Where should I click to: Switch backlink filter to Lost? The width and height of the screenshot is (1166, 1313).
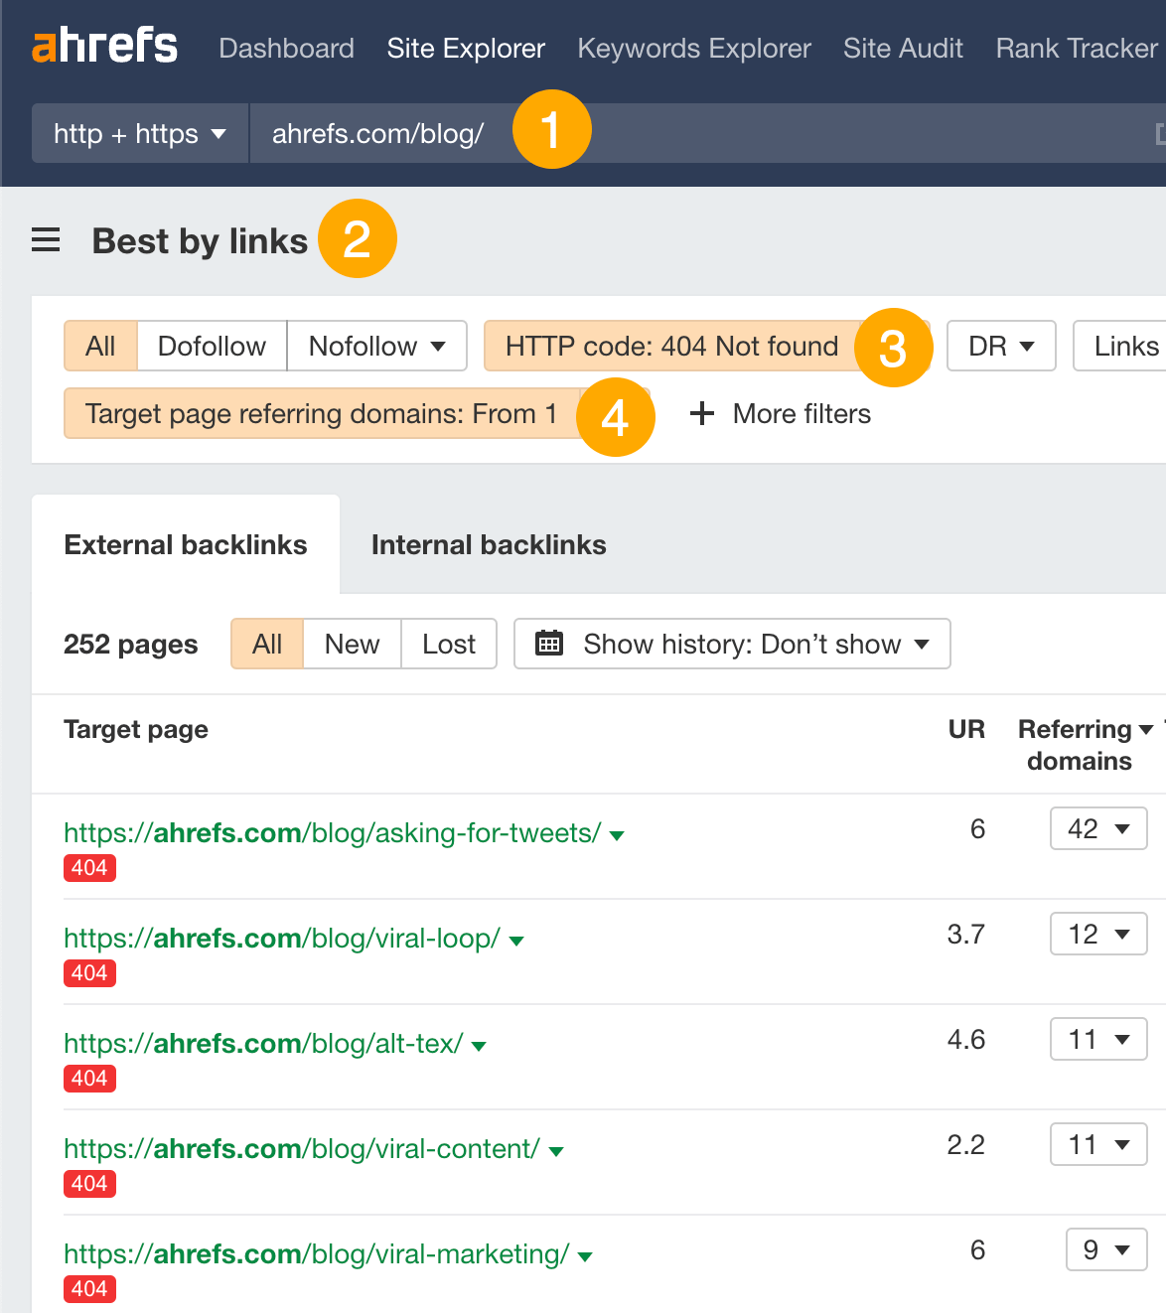click(448, 644)
